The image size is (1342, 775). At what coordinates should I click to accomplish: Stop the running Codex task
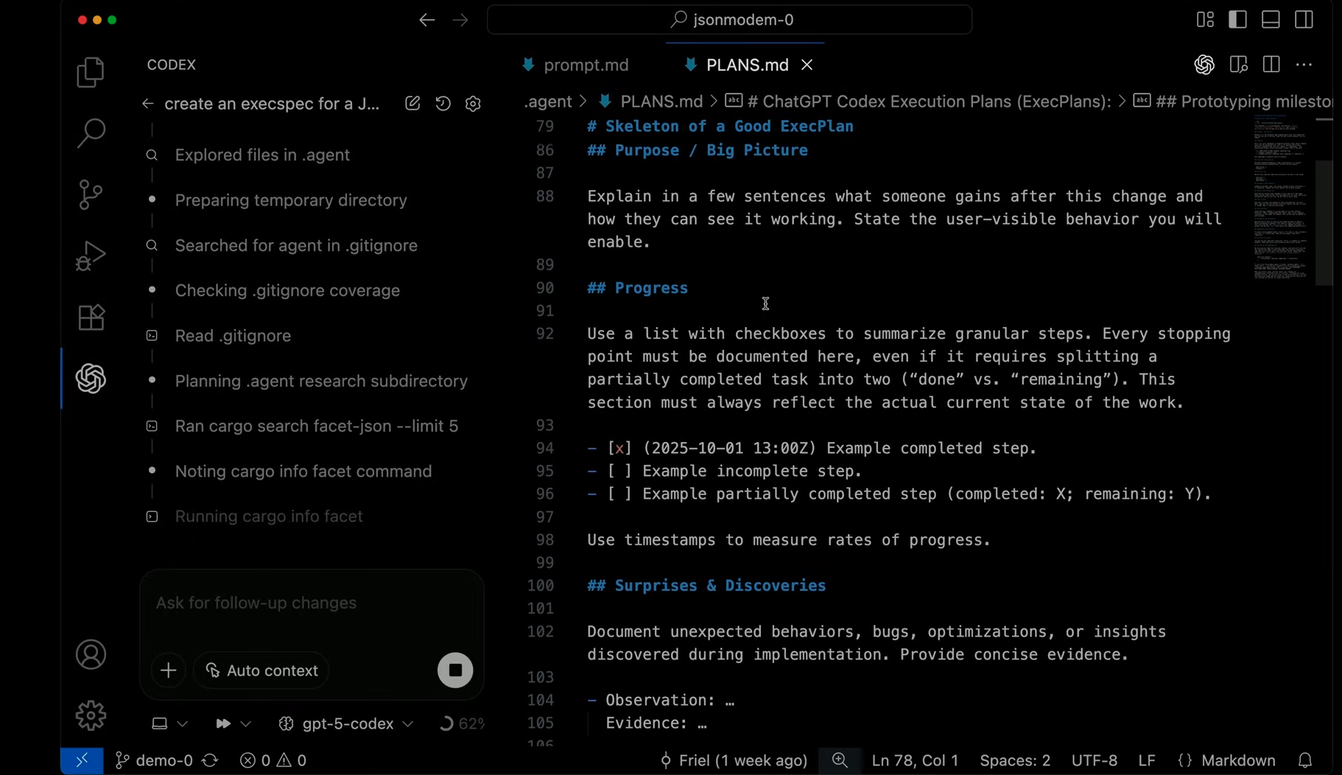(x=455, y=670)
